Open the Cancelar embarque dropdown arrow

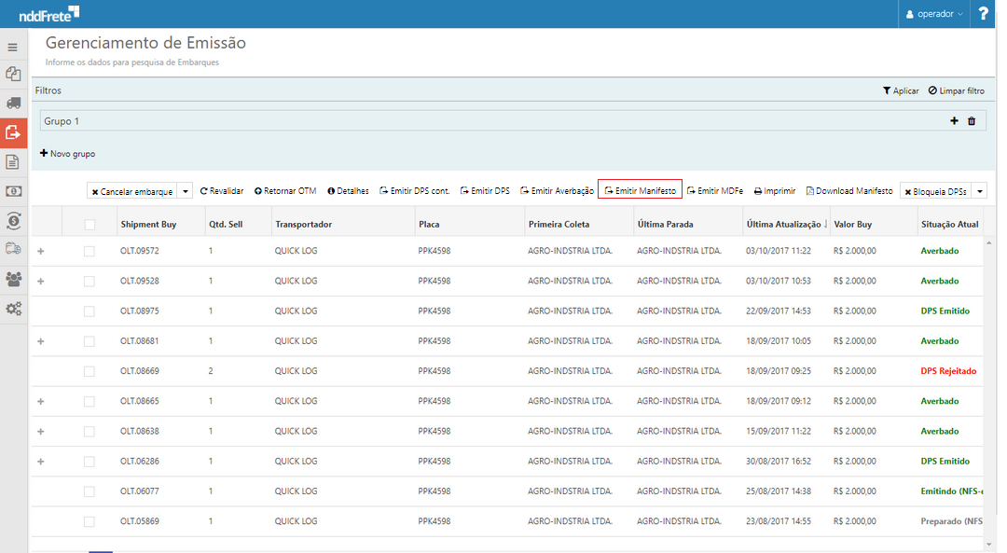185,191
